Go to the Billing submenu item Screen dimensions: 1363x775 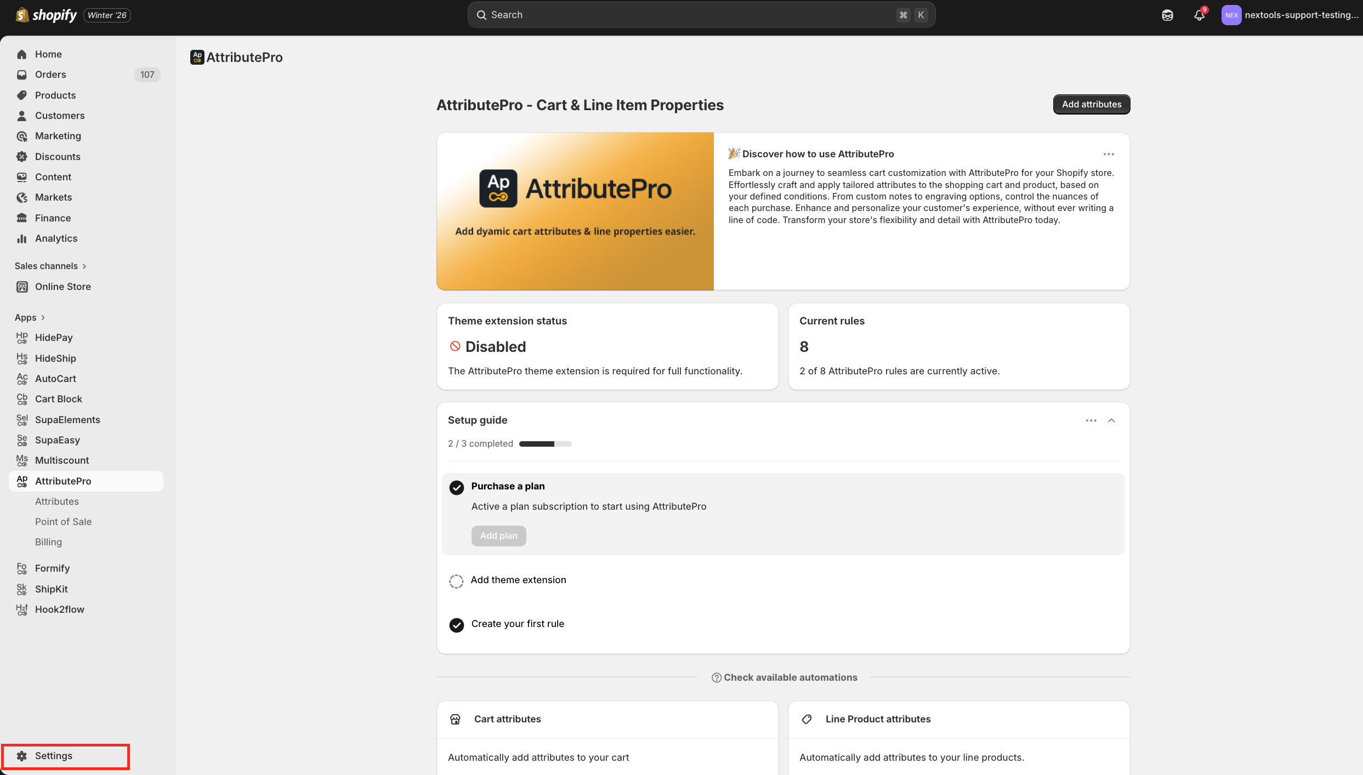pyautogui.click(x=48, y=542)
